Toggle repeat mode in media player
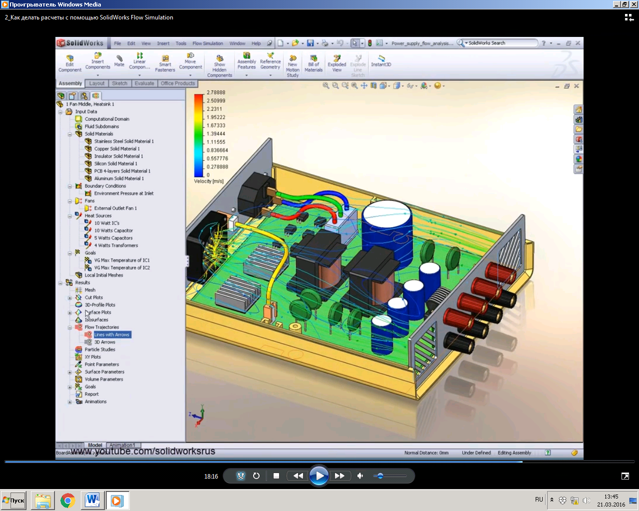 coord(256,476)
